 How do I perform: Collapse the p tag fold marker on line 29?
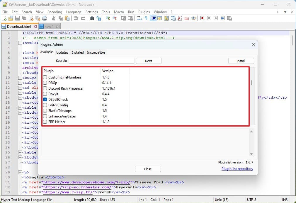pyautogui.click(x=20, y=172)
